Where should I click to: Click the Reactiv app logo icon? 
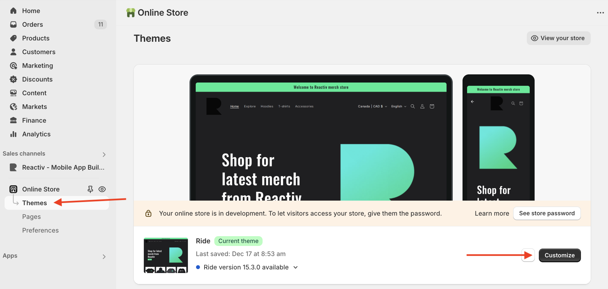point(13,167)
